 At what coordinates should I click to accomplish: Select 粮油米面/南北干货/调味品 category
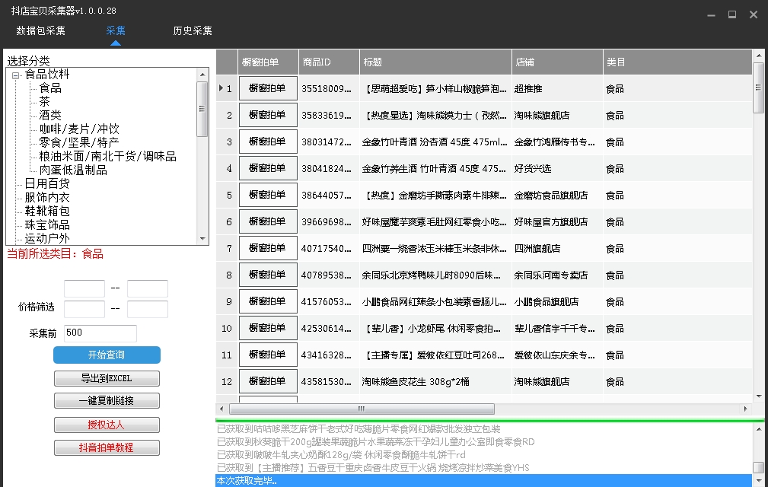108,157
